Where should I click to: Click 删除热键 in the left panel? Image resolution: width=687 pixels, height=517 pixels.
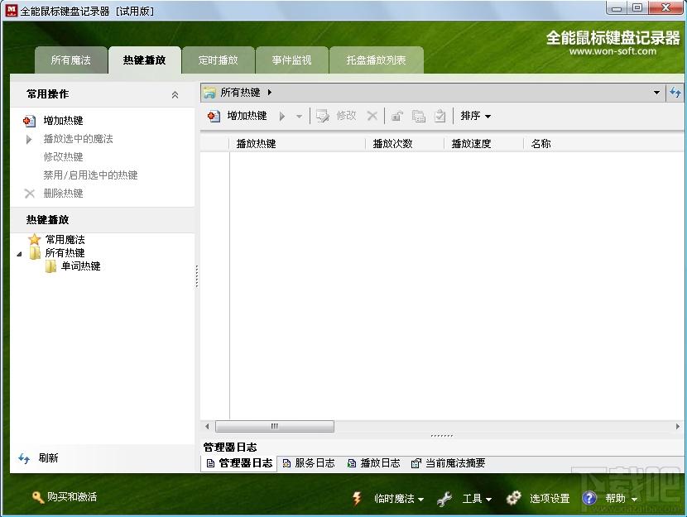coord(64,193)
